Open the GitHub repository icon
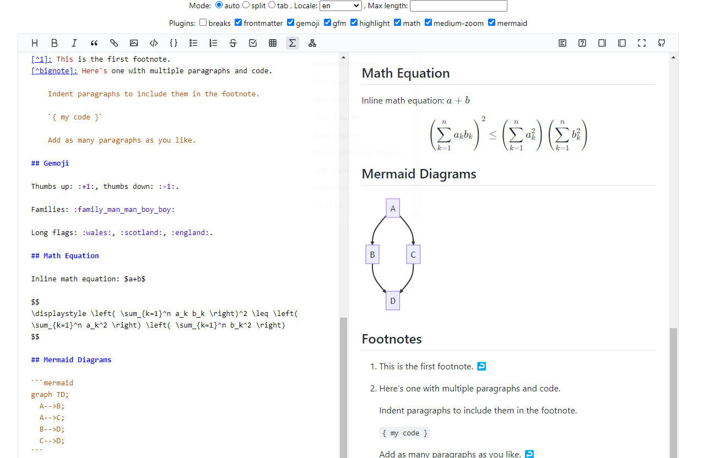The image size is (709, 458). pos(662,42)
